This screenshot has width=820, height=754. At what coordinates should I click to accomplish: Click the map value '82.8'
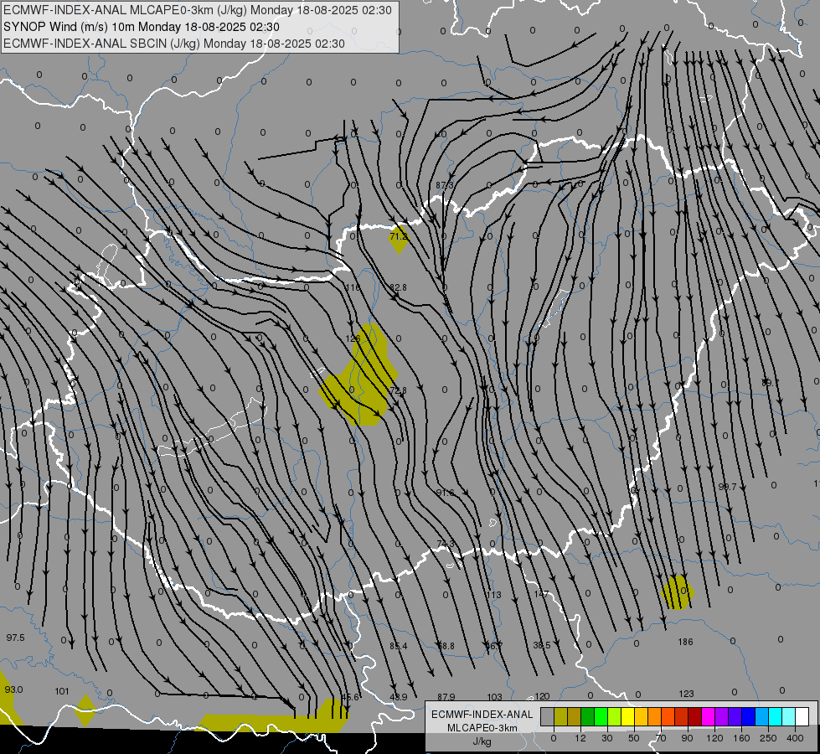click(x=399, y=287)
